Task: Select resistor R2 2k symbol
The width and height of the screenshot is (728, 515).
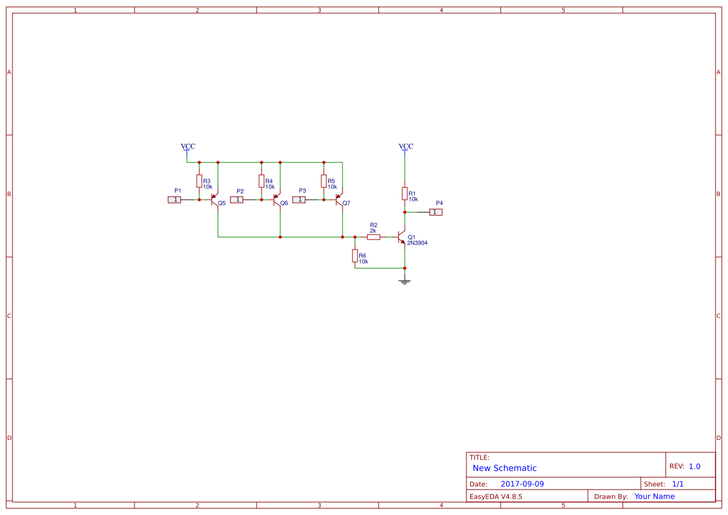Action: pyautogui.click(x=372, y=236)
